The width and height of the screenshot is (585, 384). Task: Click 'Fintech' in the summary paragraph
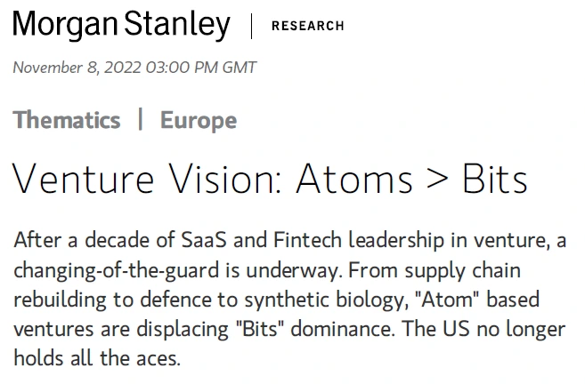click(307, 240)
